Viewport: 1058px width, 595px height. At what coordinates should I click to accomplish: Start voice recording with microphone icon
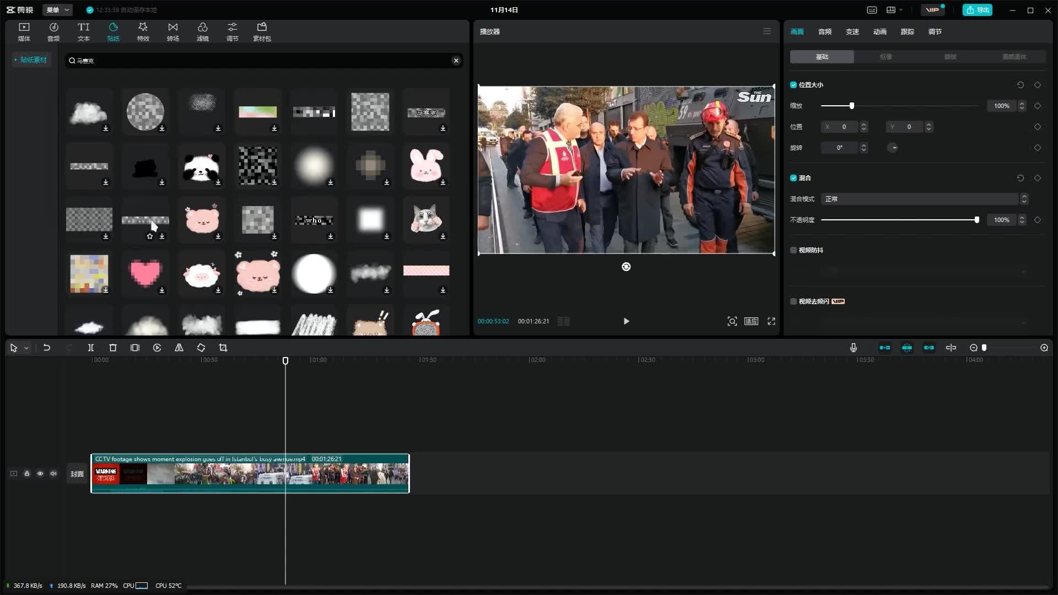coord(854,348)
